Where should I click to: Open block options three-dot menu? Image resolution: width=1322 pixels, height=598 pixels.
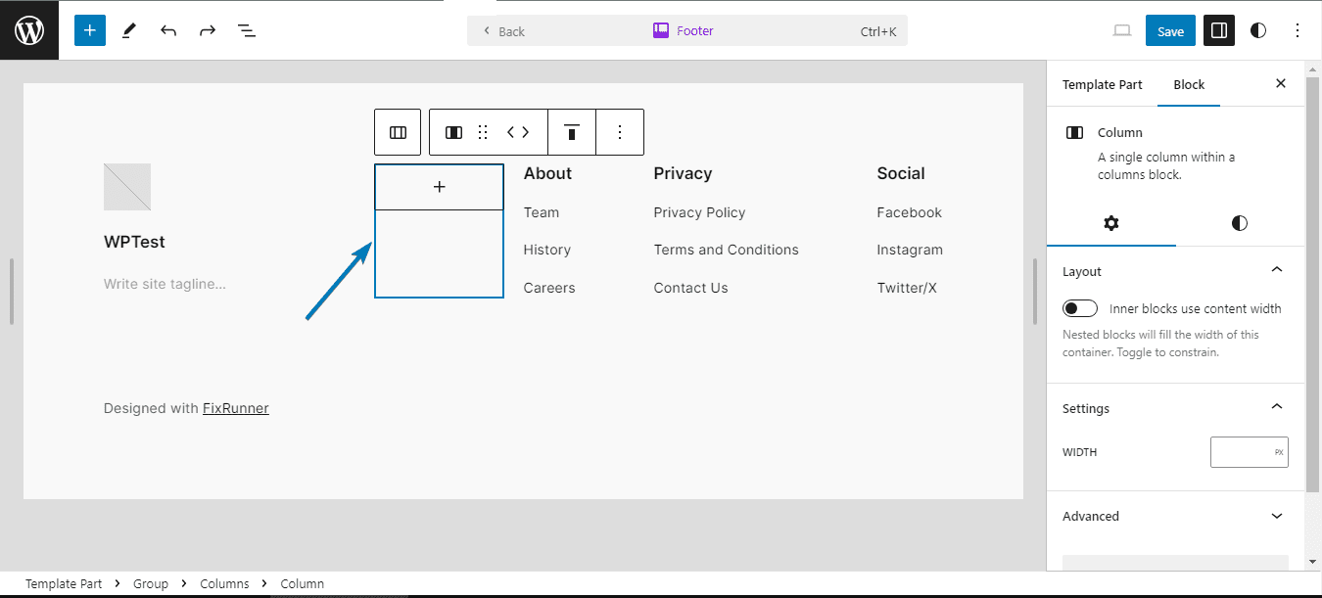[620, 132]
